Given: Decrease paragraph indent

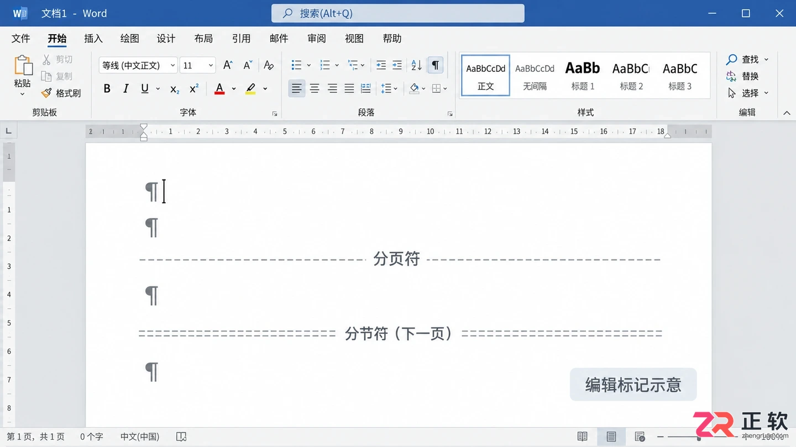Looking at the screenshot, I should pos(381,65).
